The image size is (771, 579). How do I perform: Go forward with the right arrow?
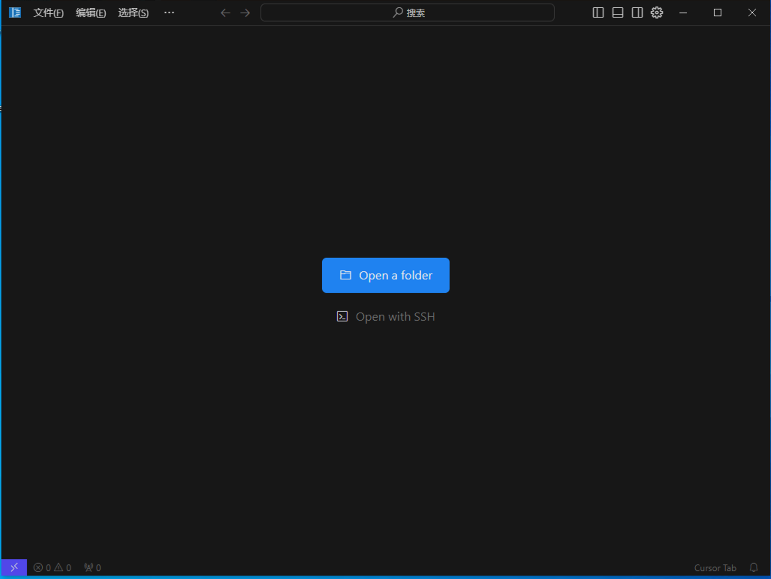point(245,13)
